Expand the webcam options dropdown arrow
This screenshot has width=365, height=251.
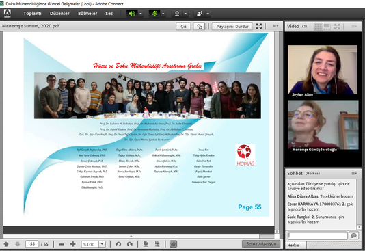coord(185,14)
